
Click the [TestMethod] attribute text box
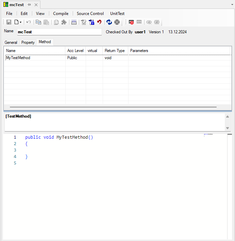coord(115,122)
